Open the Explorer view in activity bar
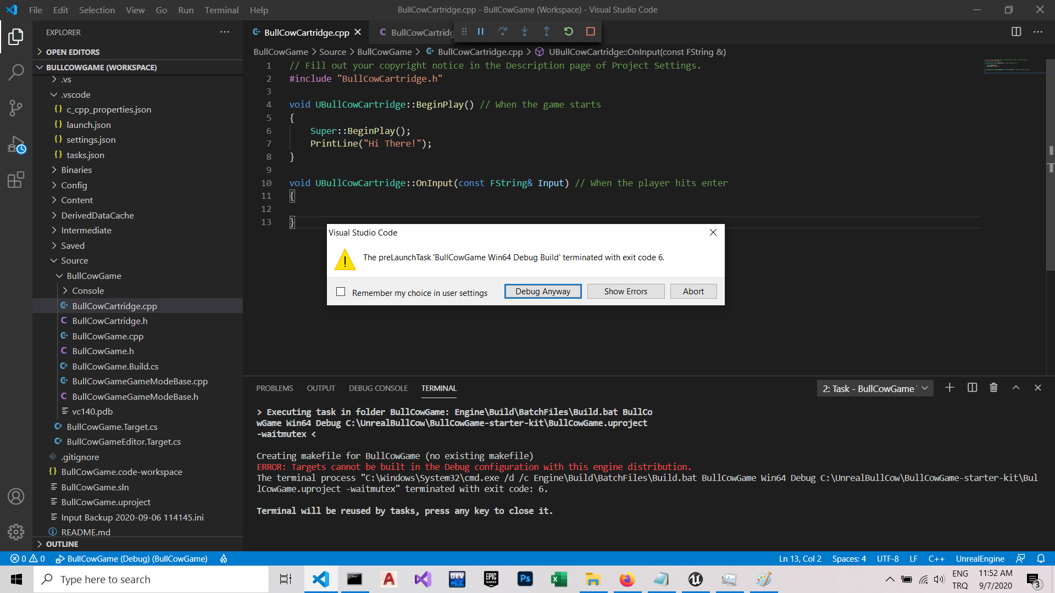The width and height of the screenshot is (1055, 593). pos(16,37)
